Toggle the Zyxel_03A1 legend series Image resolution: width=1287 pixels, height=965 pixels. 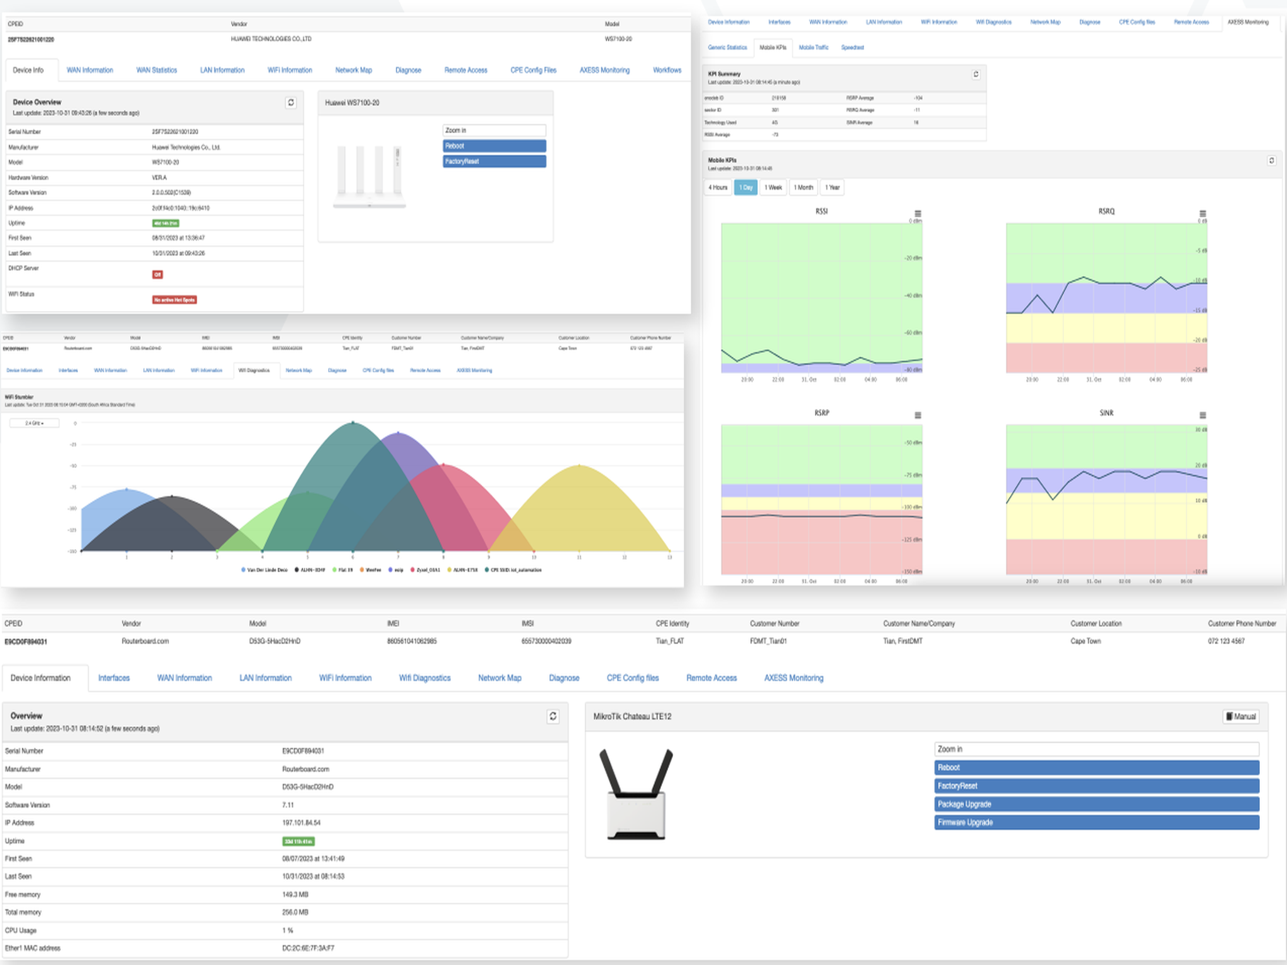425,570
